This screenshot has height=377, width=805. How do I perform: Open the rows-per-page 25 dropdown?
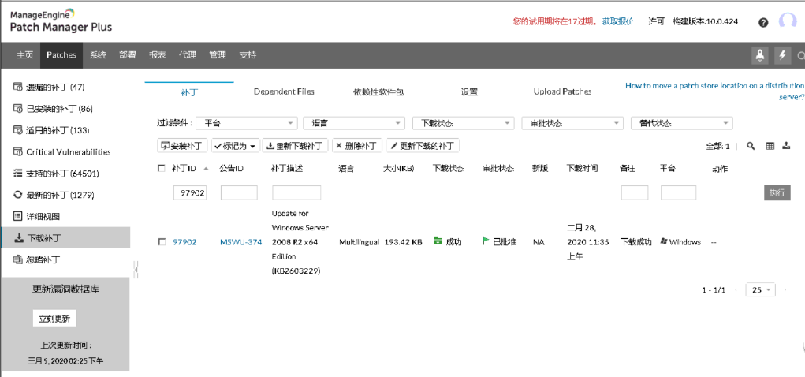[x=761, y=290]
